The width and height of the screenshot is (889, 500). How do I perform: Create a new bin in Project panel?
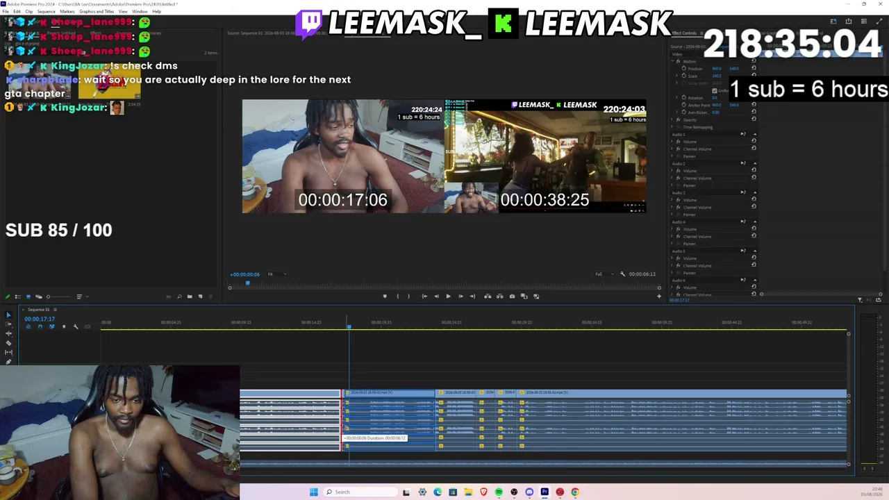point(190,297)
